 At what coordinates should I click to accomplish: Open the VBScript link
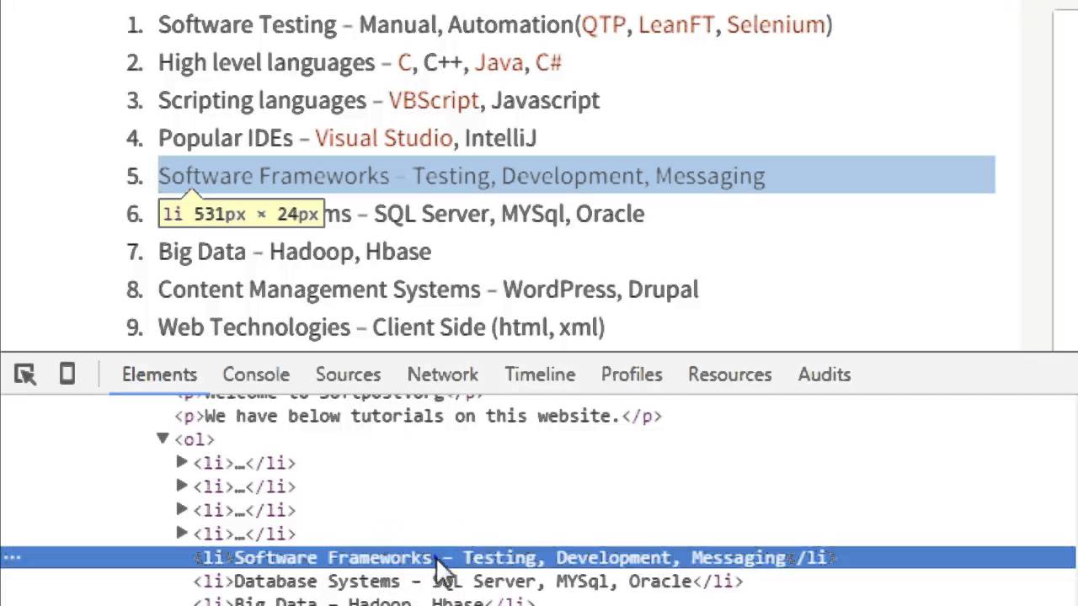tap(434, 100)
